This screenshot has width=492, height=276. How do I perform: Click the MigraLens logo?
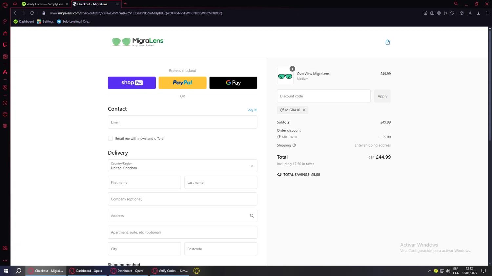pyautogui.click(x=137, y=42)
